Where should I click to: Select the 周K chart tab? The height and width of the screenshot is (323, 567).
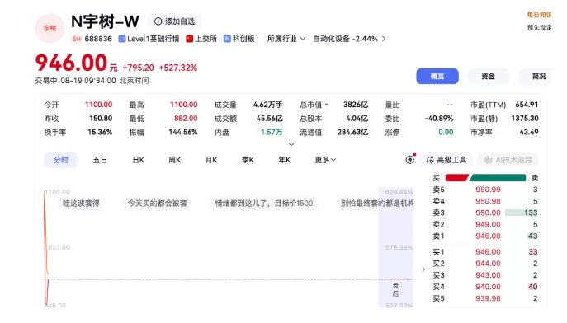coord(175,160)
